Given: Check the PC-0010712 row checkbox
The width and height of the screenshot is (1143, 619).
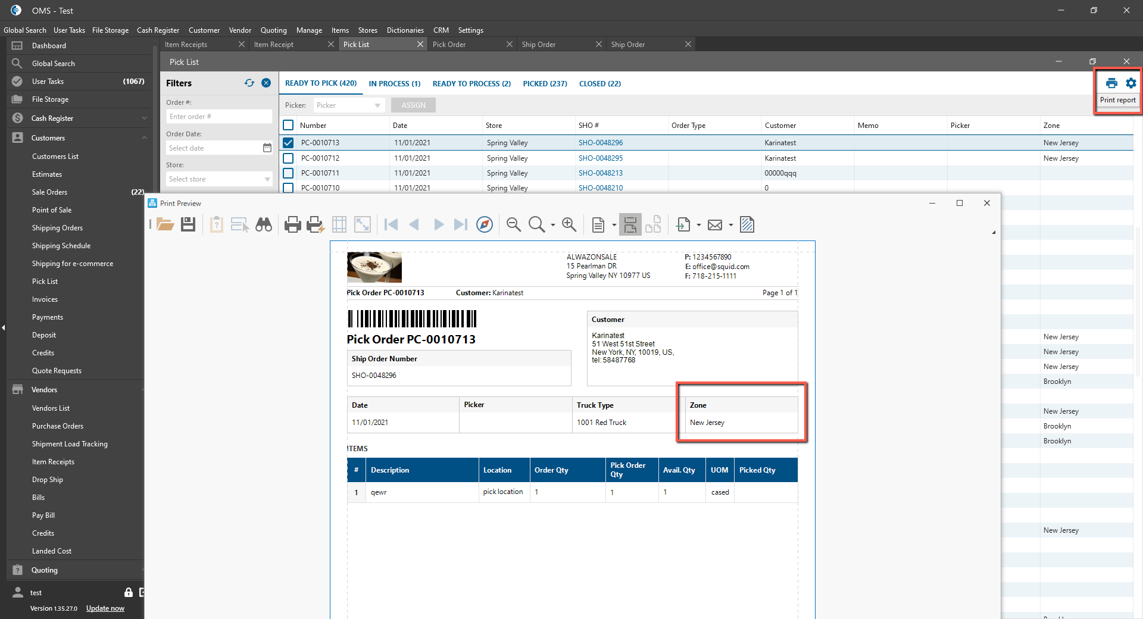Looking at the screenshot, I should (288, 158).
